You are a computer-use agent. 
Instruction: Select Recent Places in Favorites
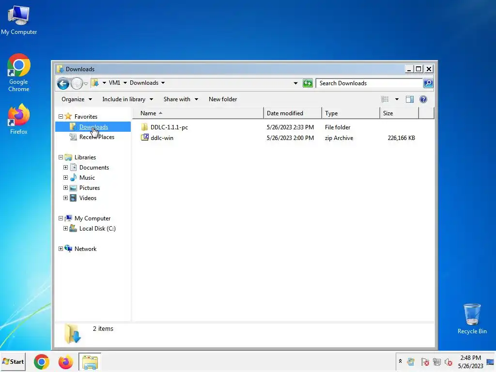[97, 137]
